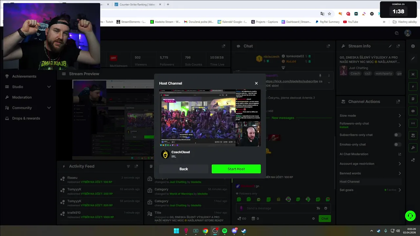This screenshot has width=420, height=236.
Task: Open a new browser tab
Action: tap(168, 4)
